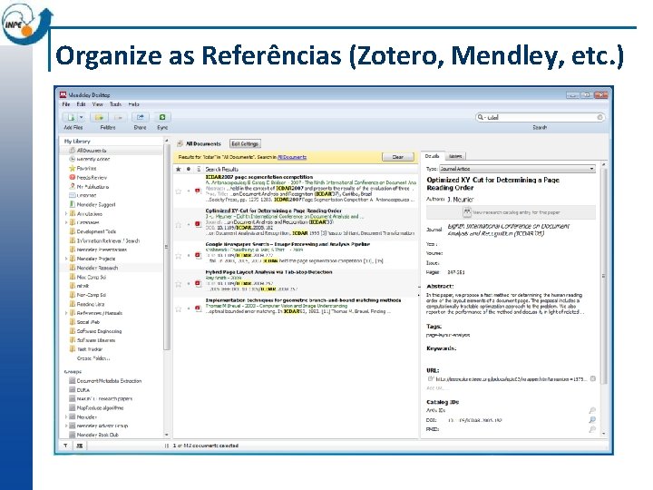The width and height of the screenshot is (653, 490).
Task: Expand the Annotations folder
Action: pyautogui.click(x=66, y=214)
